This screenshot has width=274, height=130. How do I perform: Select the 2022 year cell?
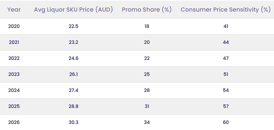point(14,58)
